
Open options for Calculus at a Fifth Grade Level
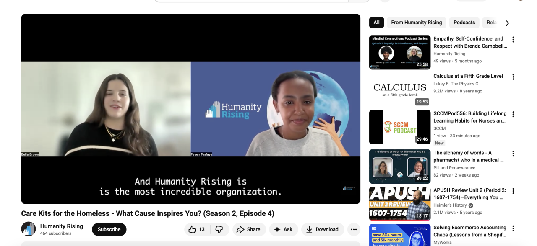[513, 77]
